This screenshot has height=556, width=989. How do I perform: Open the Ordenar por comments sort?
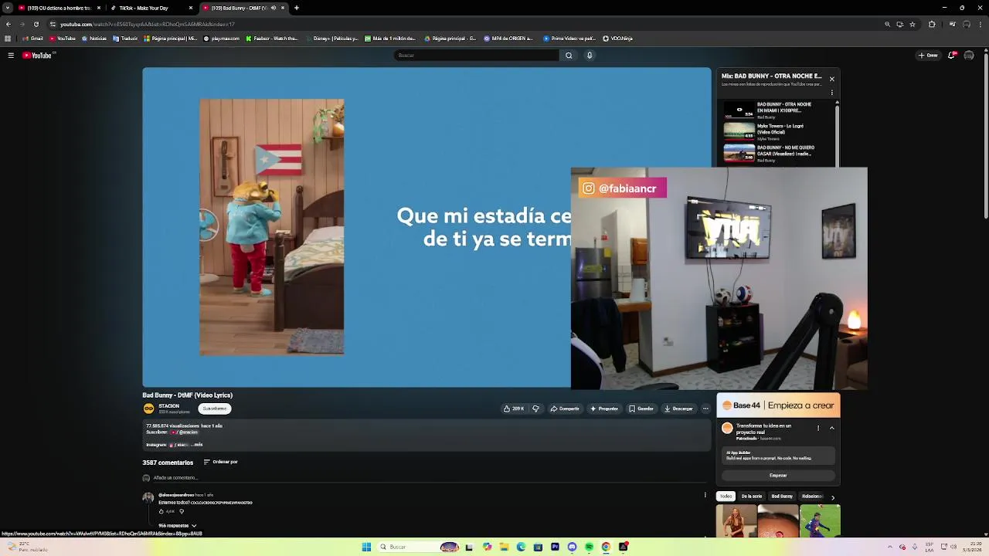[221, 462]
